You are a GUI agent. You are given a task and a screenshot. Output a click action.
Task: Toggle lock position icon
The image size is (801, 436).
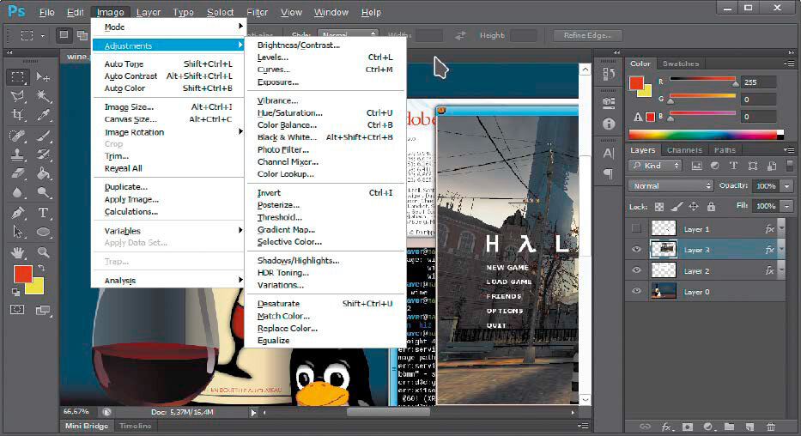[x=693, y=207]
